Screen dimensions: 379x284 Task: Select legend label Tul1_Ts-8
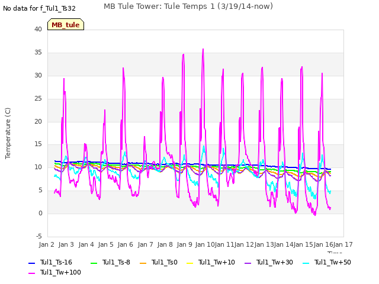pyautogui.click(x=116, y=262)
